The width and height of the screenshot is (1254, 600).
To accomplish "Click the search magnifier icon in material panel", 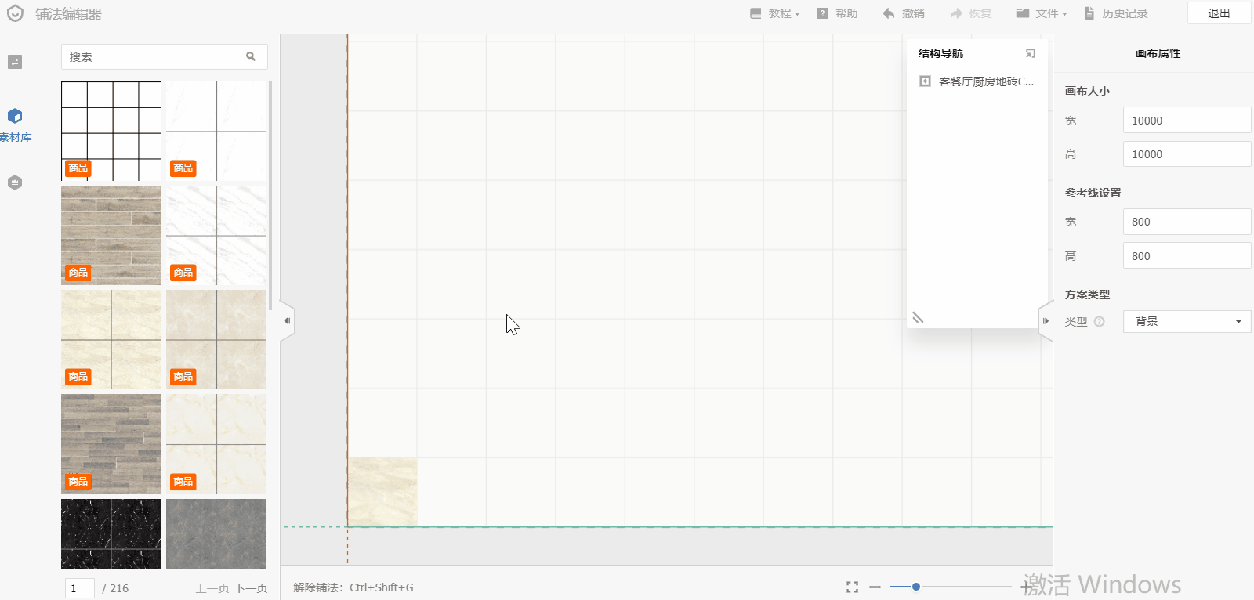I will [251, 56].
